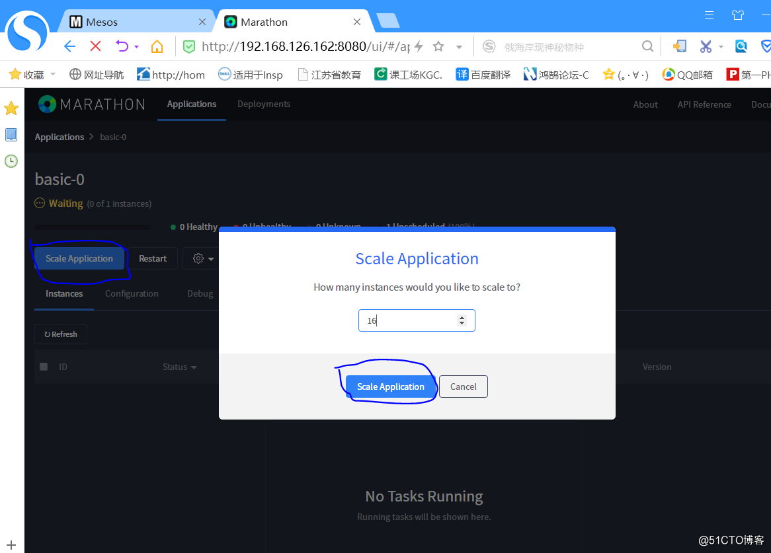The height and width of the screenshot is (553, 771).
Task: Switch to the Instances tab
Action: (x=64, y=294)
